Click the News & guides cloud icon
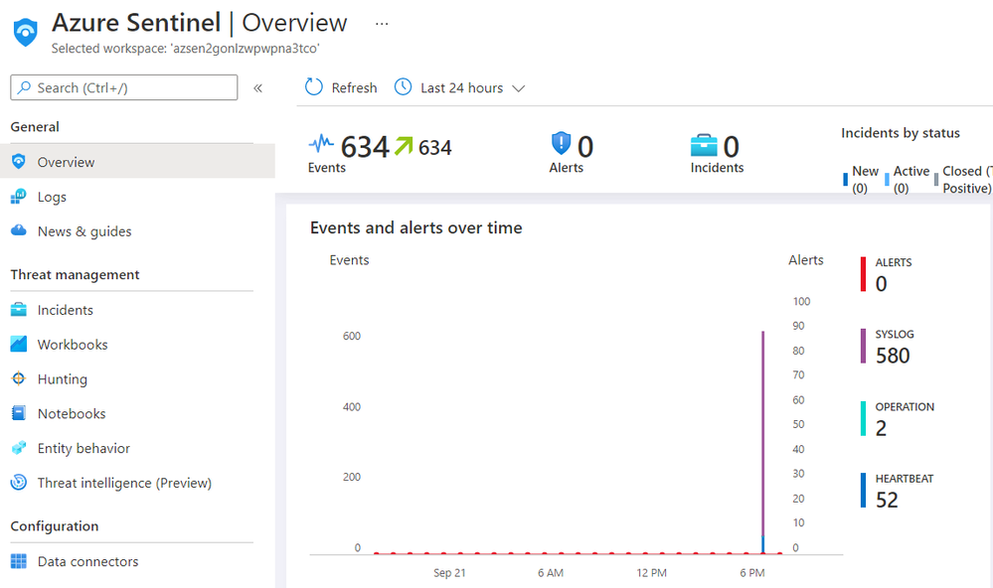Image resolution: width=993 pixels, height=588 pixels. 19,230
